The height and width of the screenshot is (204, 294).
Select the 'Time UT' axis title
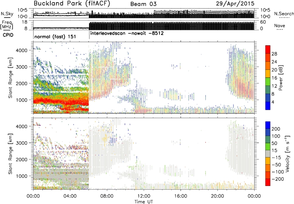coord(144,201)
